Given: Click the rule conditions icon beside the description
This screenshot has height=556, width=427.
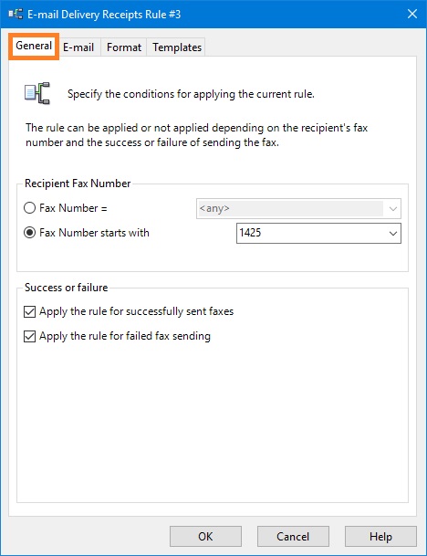Looking at the screenshot, I should (x=37, y=93).
